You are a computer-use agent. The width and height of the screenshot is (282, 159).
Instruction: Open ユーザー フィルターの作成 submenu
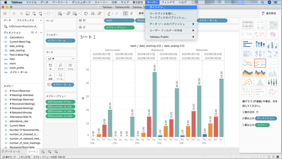tap(171, 30)
